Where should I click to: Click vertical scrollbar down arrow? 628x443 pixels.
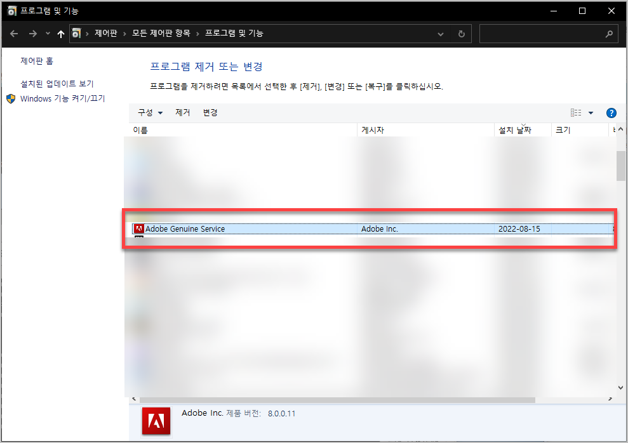[620, 387]
